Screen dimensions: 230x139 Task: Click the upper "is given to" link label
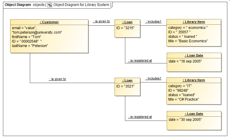(101, 21)
